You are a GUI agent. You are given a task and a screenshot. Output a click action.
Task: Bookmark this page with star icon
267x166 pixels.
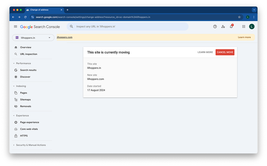[x=239, y=17]
